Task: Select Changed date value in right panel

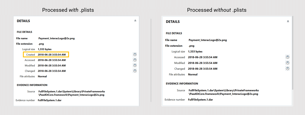Action: (x=203, y=69)
